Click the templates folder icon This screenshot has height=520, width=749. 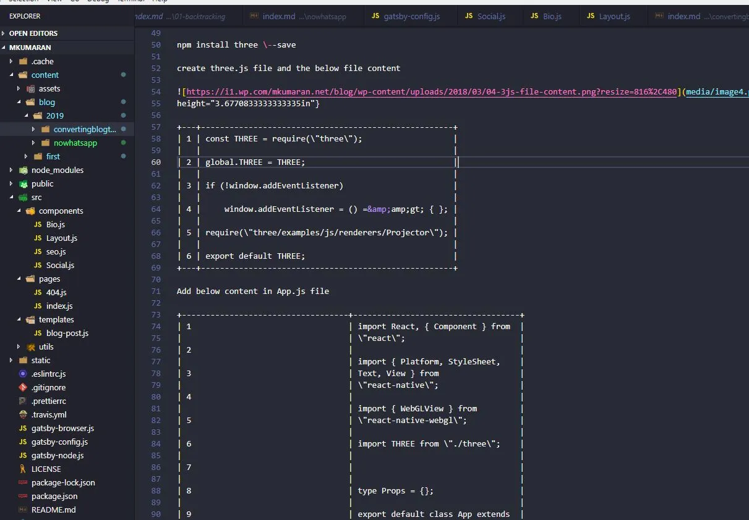pos(31,319)
